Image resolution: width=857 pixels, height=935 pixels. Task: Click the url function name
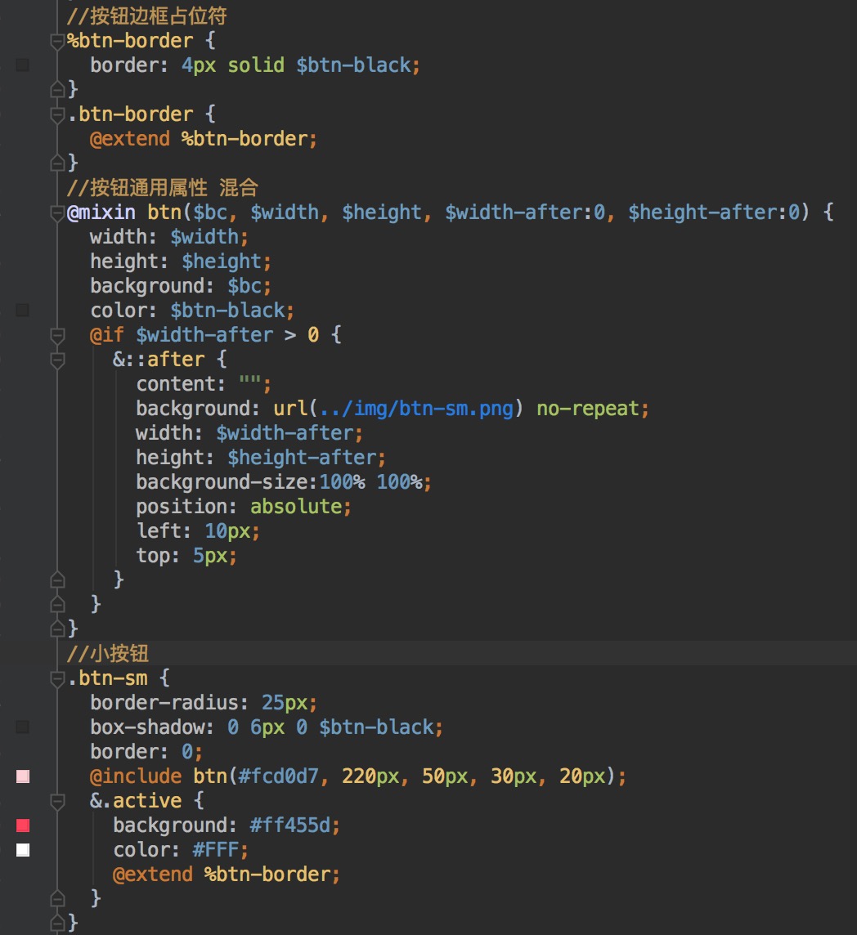pos(290,409)
